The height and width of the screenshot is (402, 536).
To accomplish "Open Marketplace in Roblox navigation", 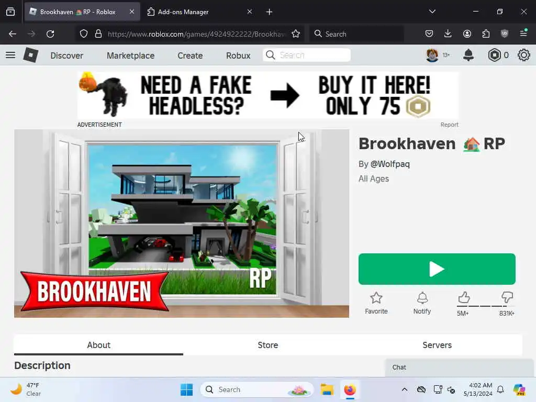I will (x=130, y=55).
